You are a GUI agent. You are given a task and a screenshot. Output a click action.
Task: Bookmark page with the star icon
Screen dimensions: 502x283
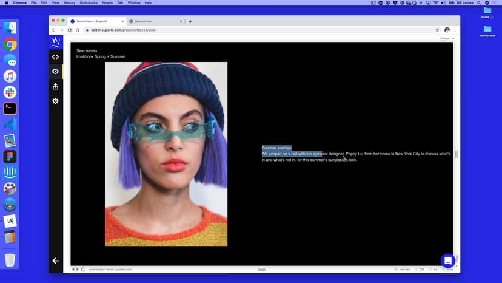click(x=437, y=30)
